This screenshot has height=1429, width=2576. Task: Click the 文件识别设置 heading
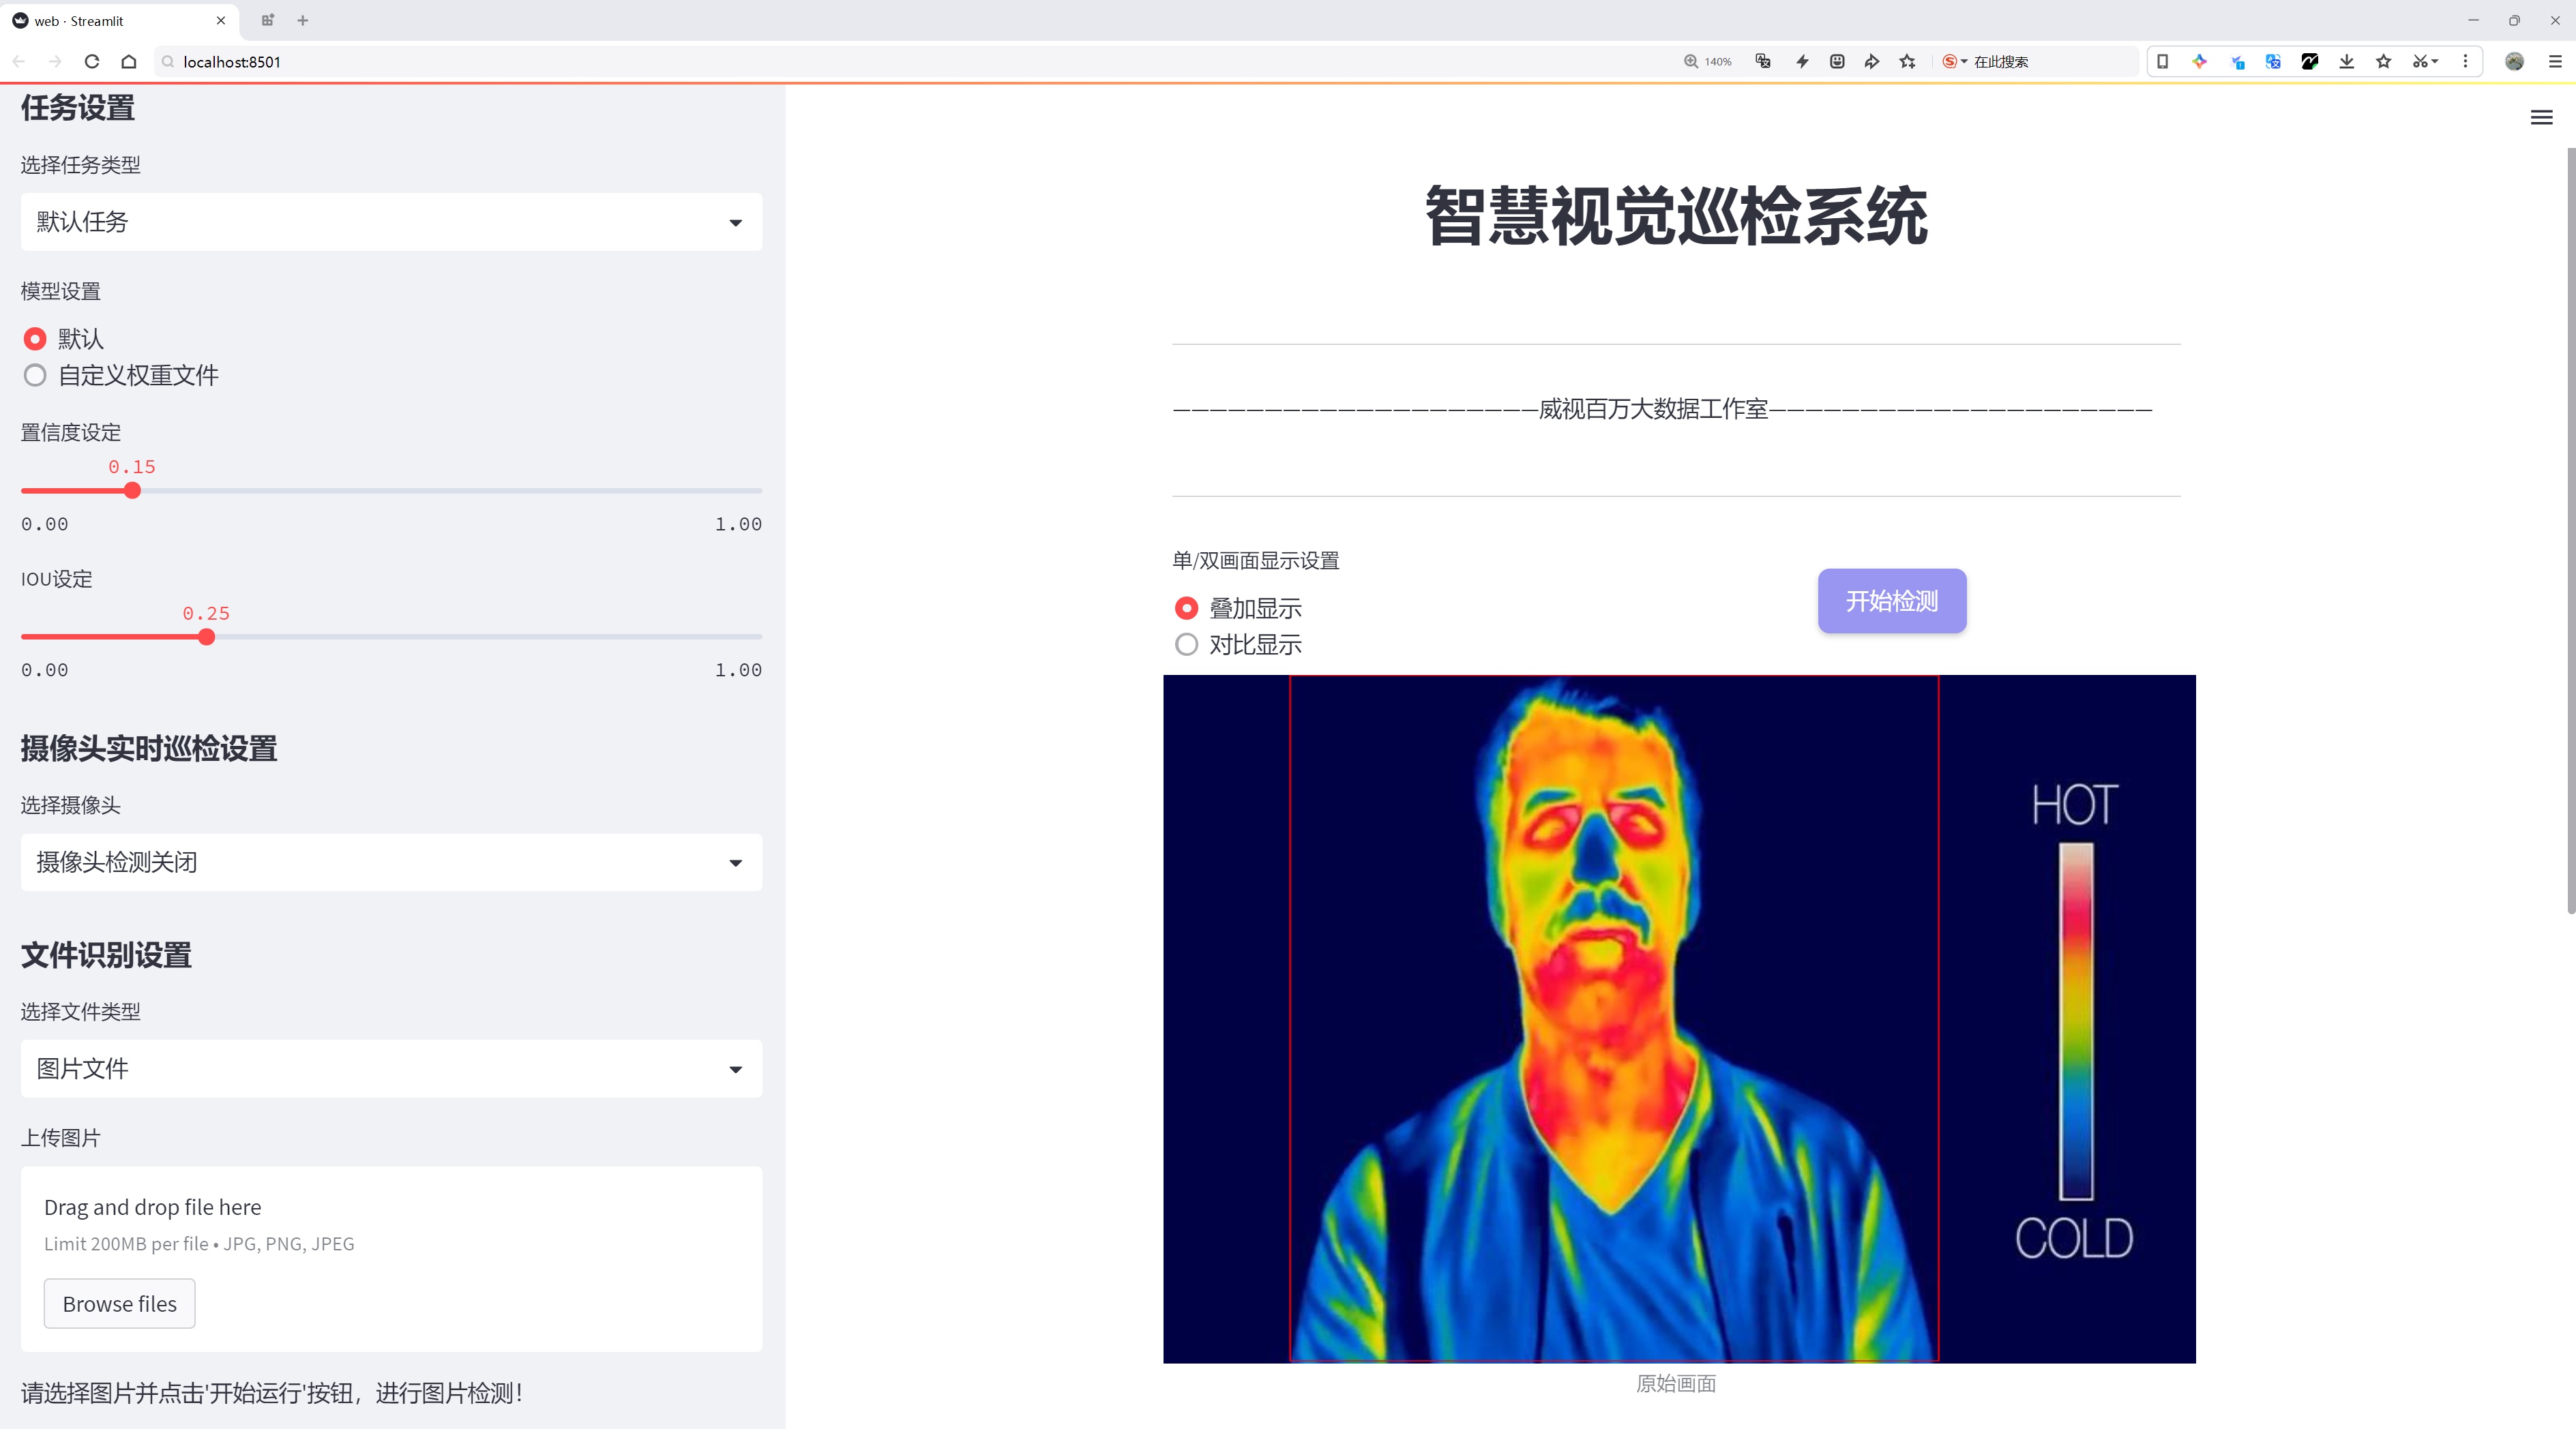point(106,955)
